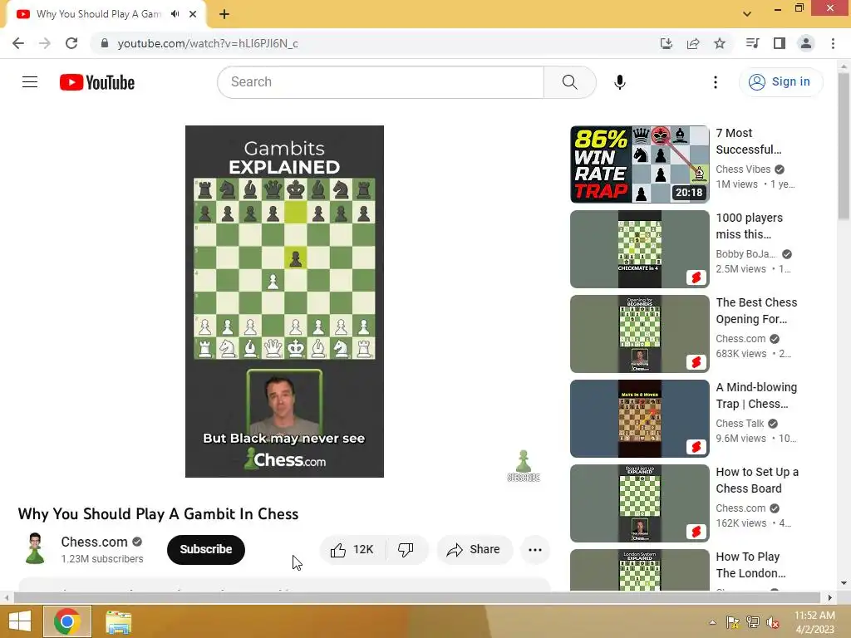
Task: Close the YouTube tab
Action: click(x=193, y=14)
